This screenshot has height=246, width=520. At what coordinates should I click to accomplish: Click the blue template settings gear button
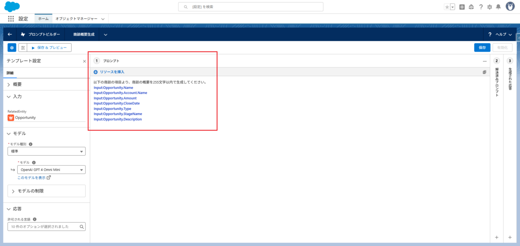12,48
